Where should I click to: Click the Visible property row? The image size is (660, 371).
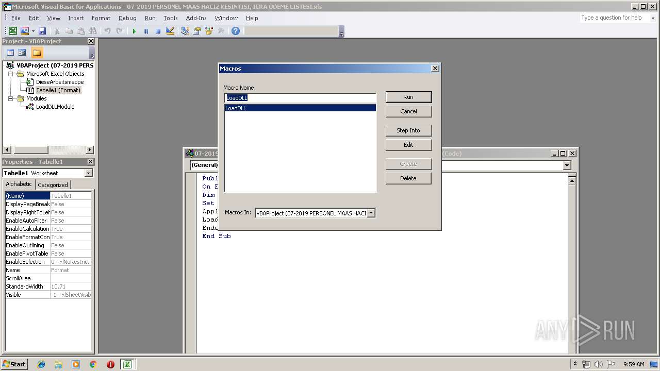[48, 295]
